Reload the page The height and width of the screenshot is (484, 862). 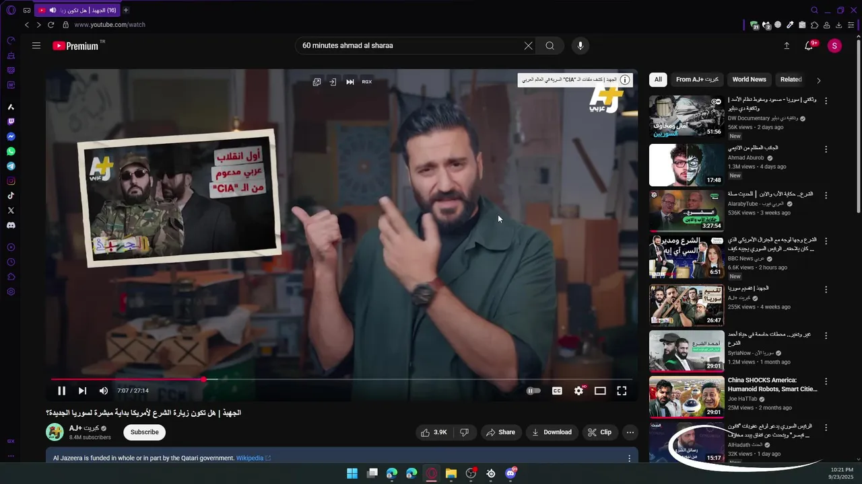51,25
